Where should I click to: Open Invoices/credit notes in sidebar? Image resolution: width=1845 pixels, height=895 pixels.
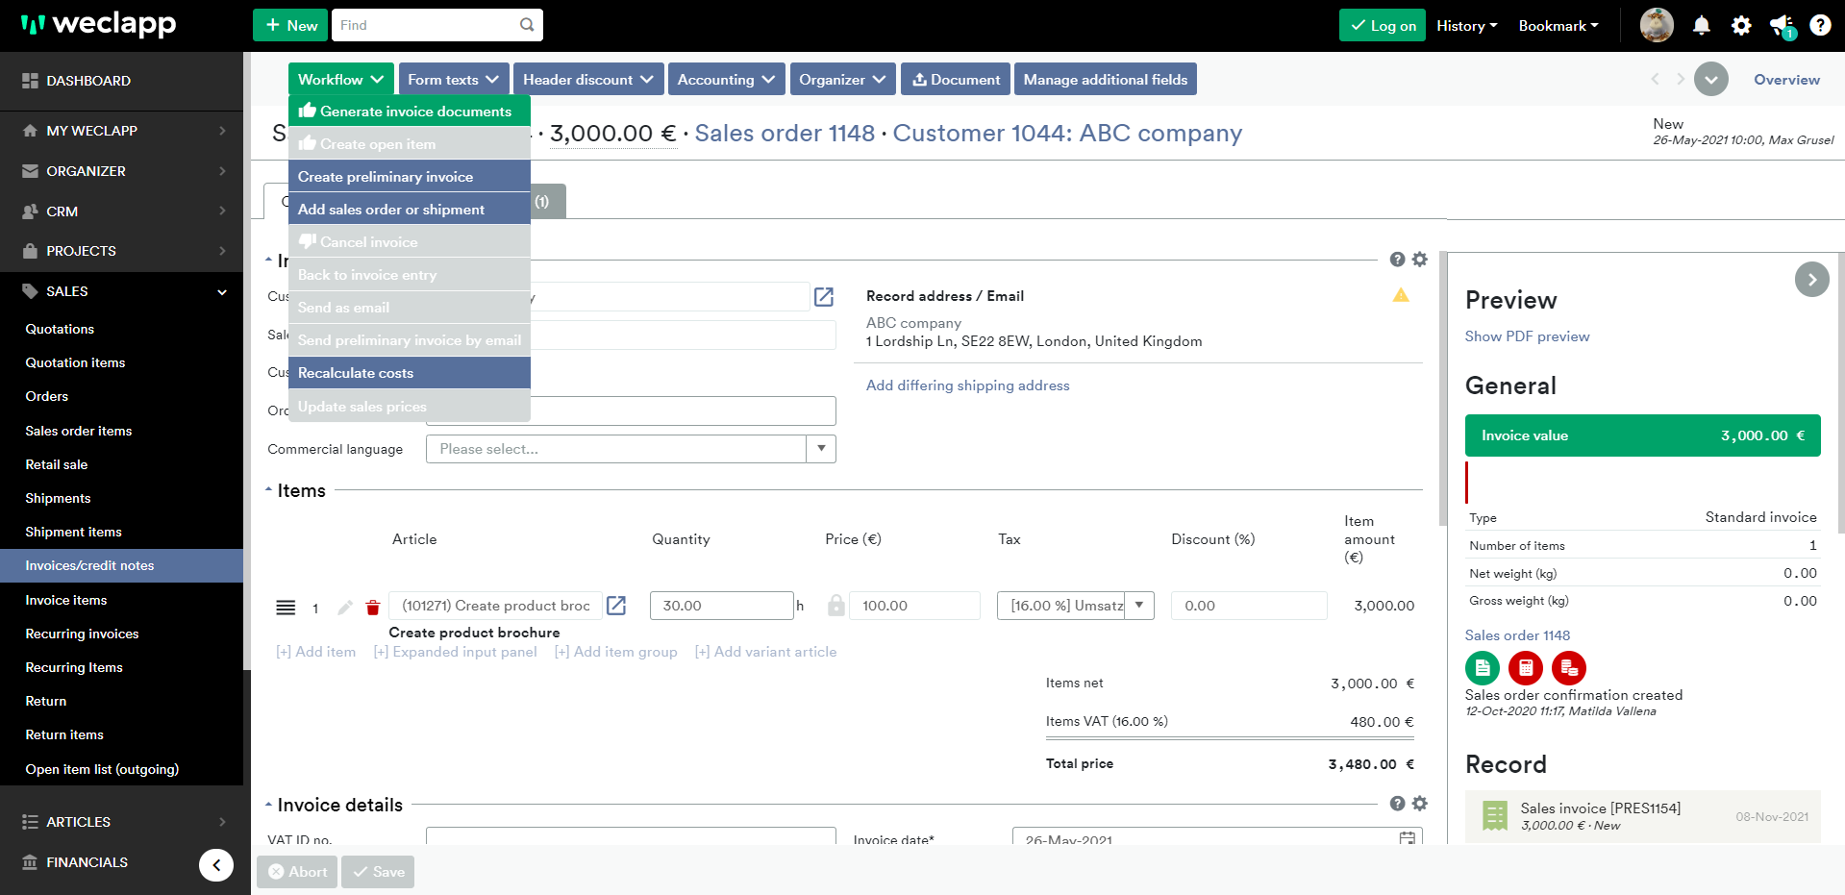pos(121,565)
